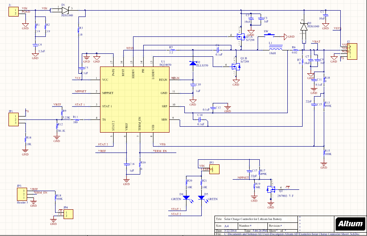
Task: Click the 'A4' size field in title block
Action: (x=227, y=226)
